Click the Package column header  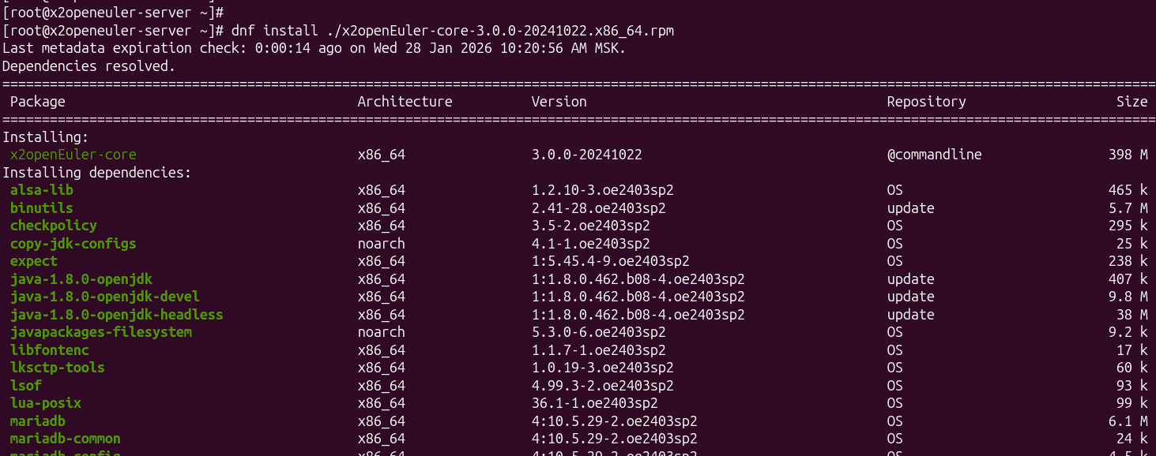point(37,102)
